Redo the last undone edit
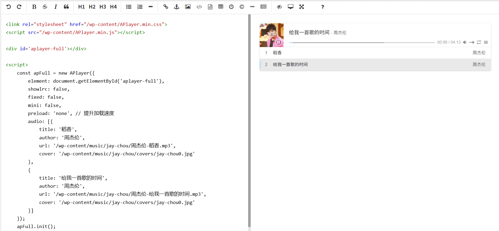 pos(19,7)
